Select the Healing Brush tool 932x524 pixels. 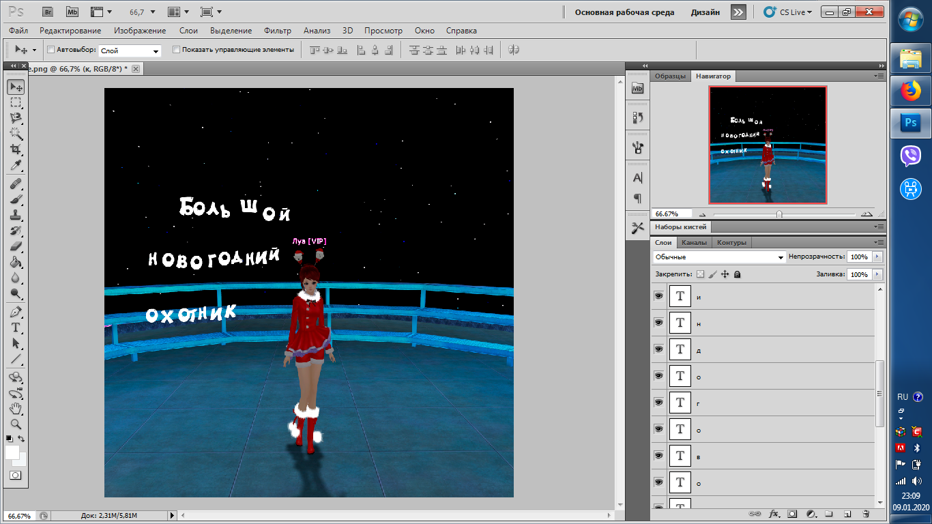pos(16,184)
